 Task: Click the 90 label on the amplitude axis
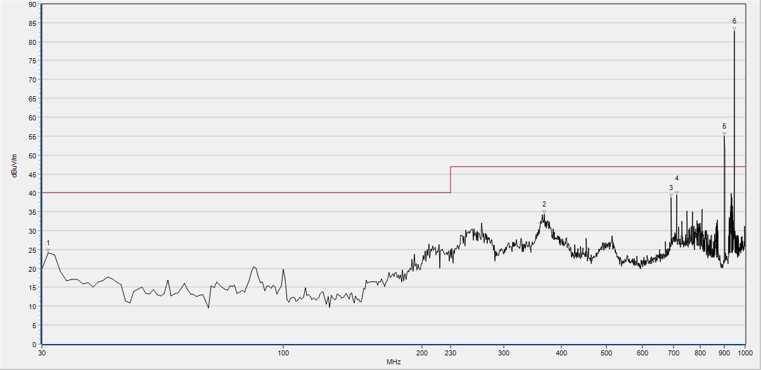coord(32,4)
